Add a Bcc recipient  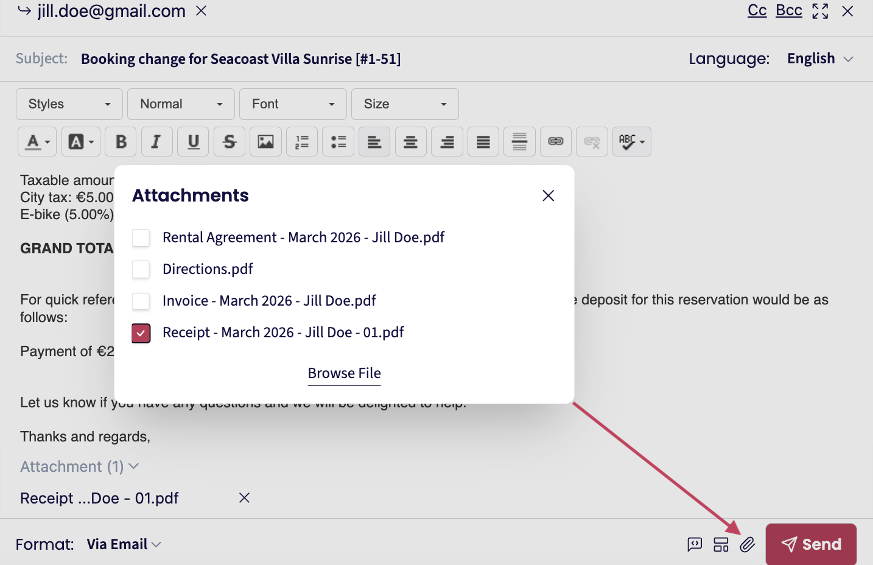coord(789,10)
